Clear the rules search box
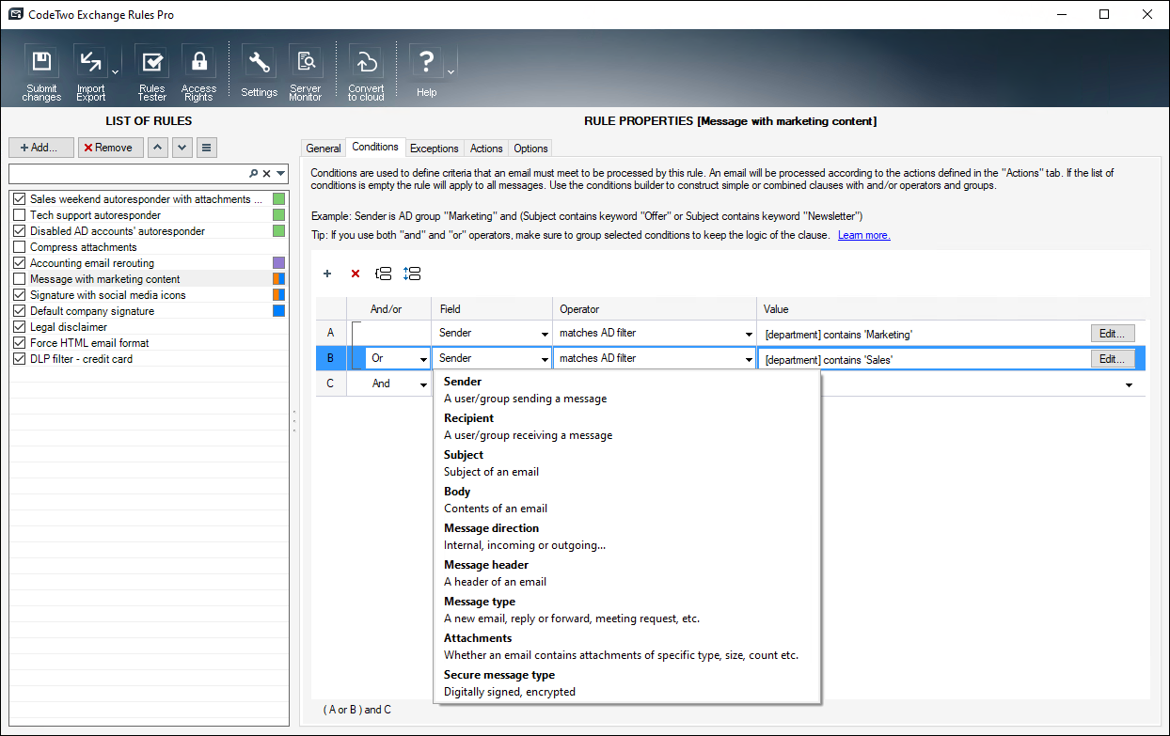Screen dimensions: 1170x736 [266, 174]
